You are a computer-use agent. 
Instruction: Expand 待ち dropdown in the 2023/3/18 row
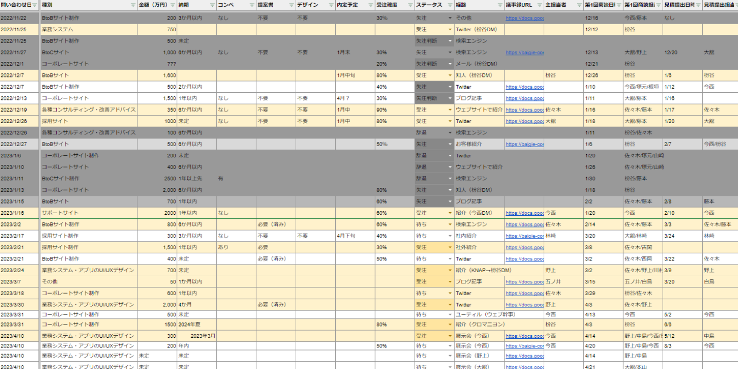click(x=450, y=293)
